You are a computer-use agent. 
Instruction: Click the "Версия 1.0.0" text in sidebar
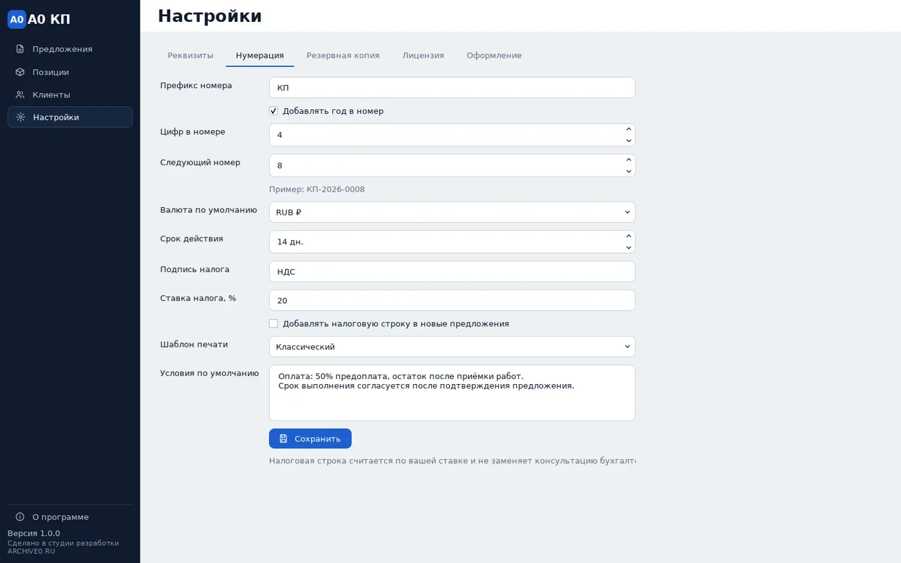[x=33, y=533]
